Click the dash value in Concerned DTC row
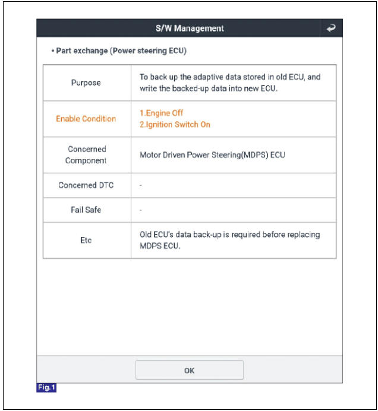Image resolution: width=378 pixels, height=411 pixels. point(141,185)
